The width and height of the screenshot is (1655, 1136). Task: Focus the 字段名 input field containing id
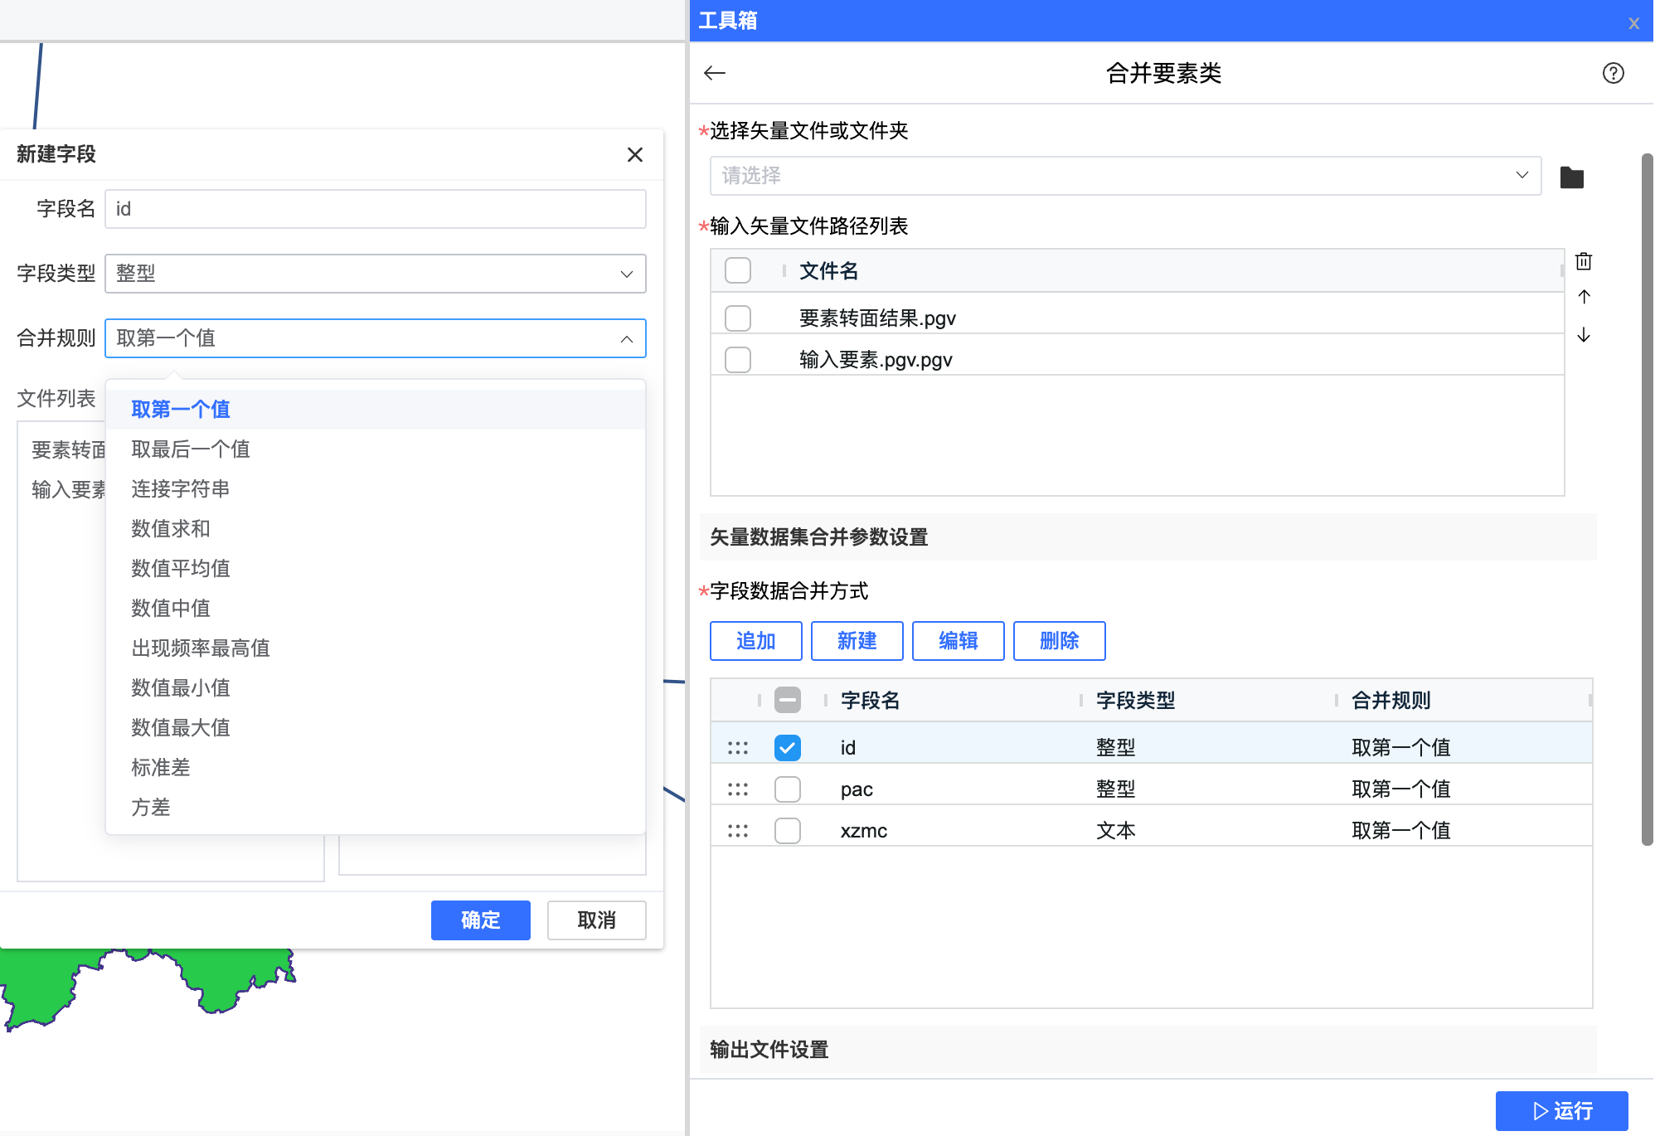(376, 209)
